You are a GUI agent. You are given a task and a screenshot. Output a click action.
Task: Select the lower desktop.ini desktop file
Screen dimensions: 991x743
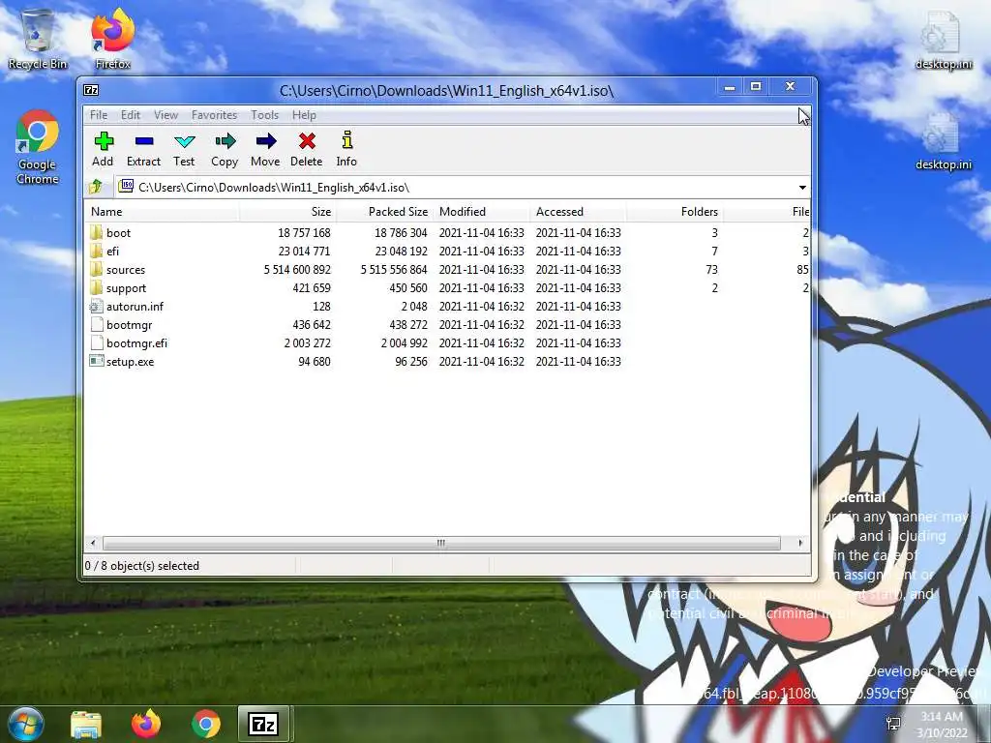coord(943,142)
